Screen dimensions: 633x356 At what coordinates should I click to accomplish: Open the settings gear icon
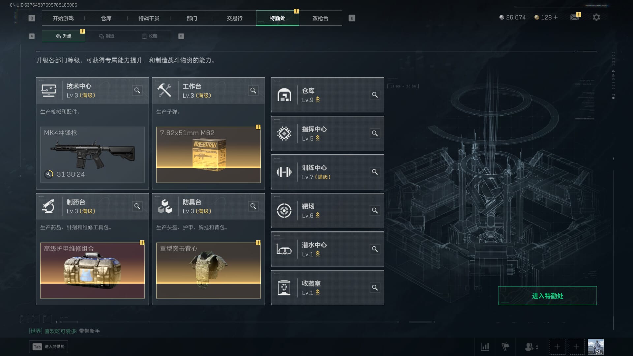(596, 17)
